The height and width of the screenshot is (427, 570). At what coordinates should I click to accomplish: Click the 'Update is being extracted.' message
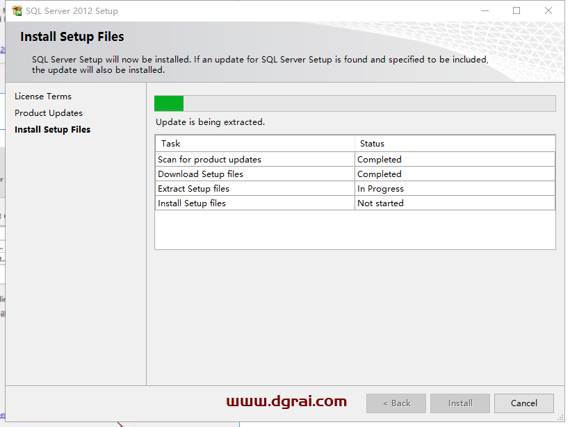click(210, 122)
